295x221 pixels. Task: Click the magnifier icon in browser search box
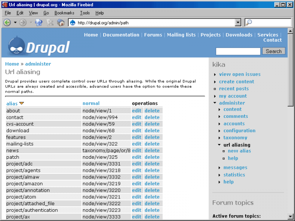pos(249,23)
